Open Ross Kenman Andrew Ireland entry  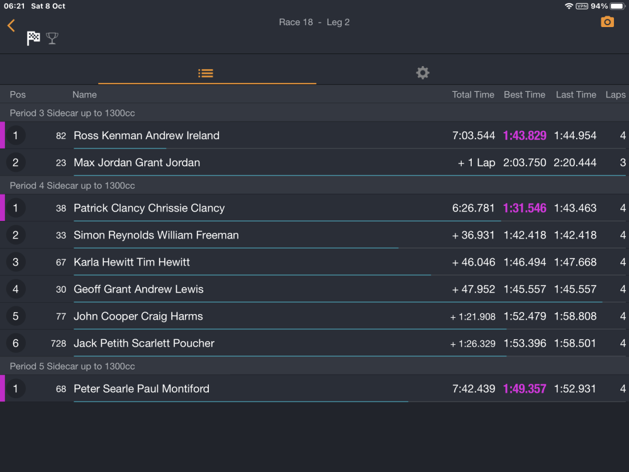(x=314, y=135)
